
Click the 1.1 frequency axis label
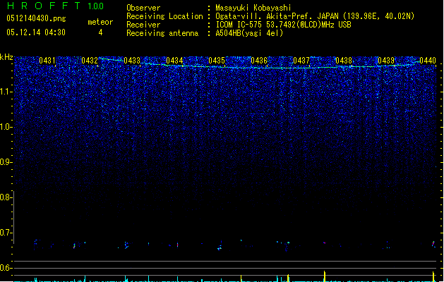point(6,92)
